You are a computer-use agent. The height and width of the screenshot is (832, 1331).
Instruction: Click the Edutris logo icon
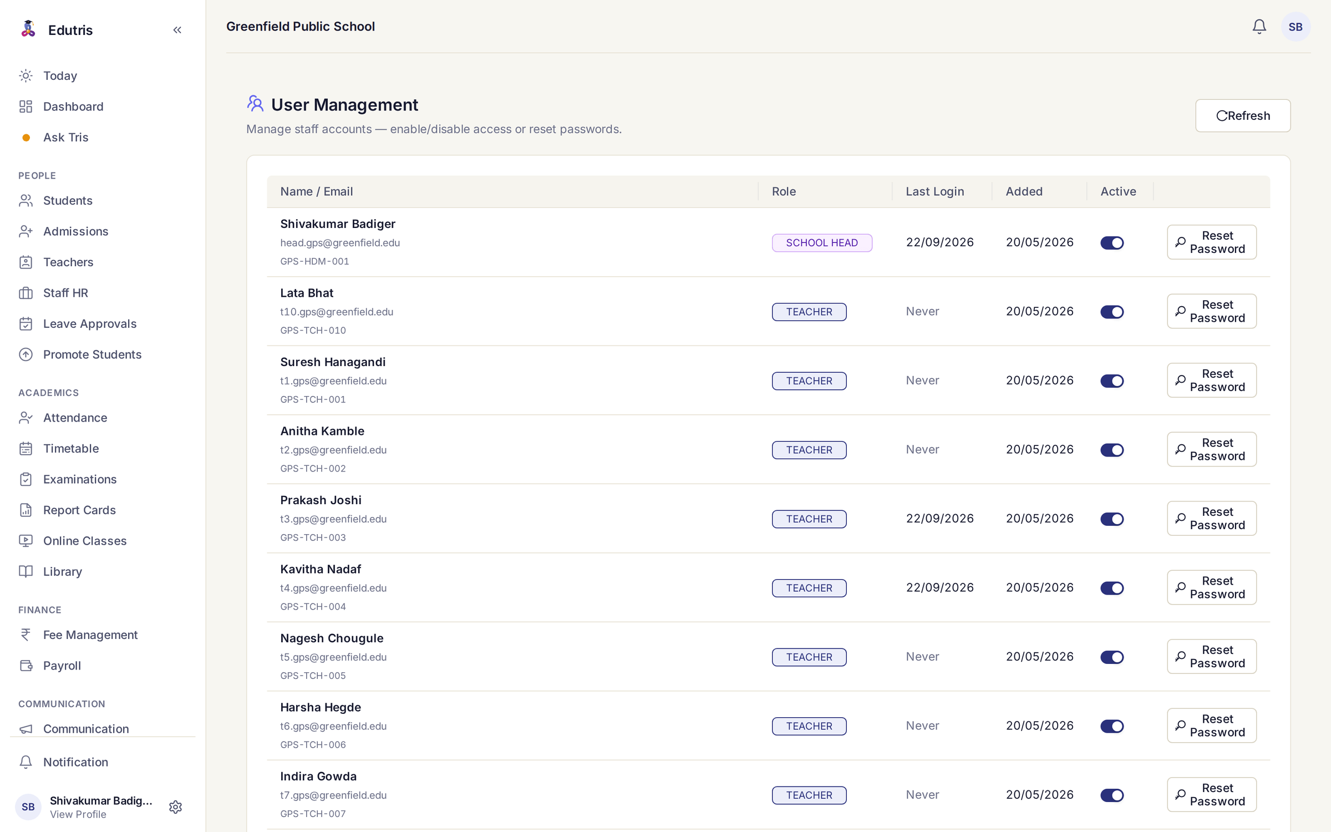tap(28, 29)
